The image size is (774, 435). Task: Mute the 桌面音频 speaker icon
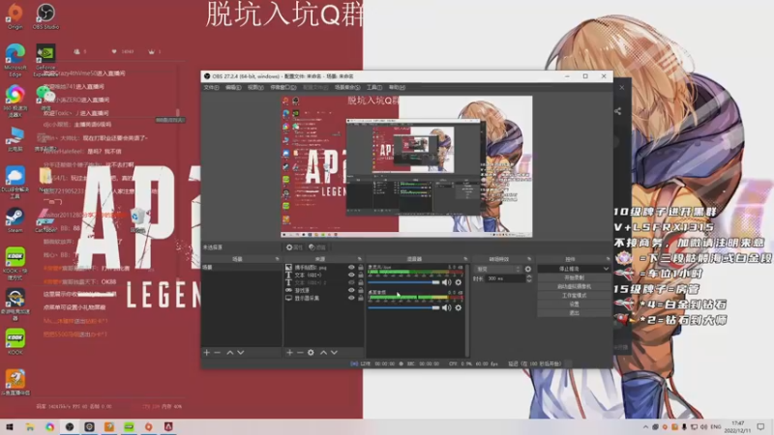[x=447, y=307]
